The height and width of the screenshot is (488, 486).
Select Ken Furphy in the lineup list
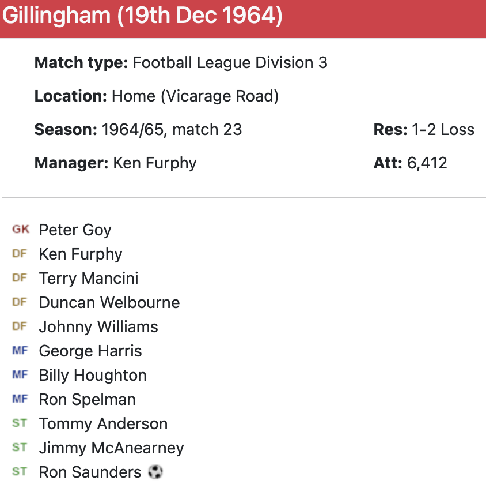point(81,254)
